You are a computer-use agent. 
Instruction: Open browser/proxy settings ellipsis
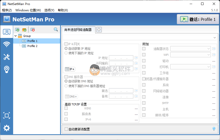[214, 79]
